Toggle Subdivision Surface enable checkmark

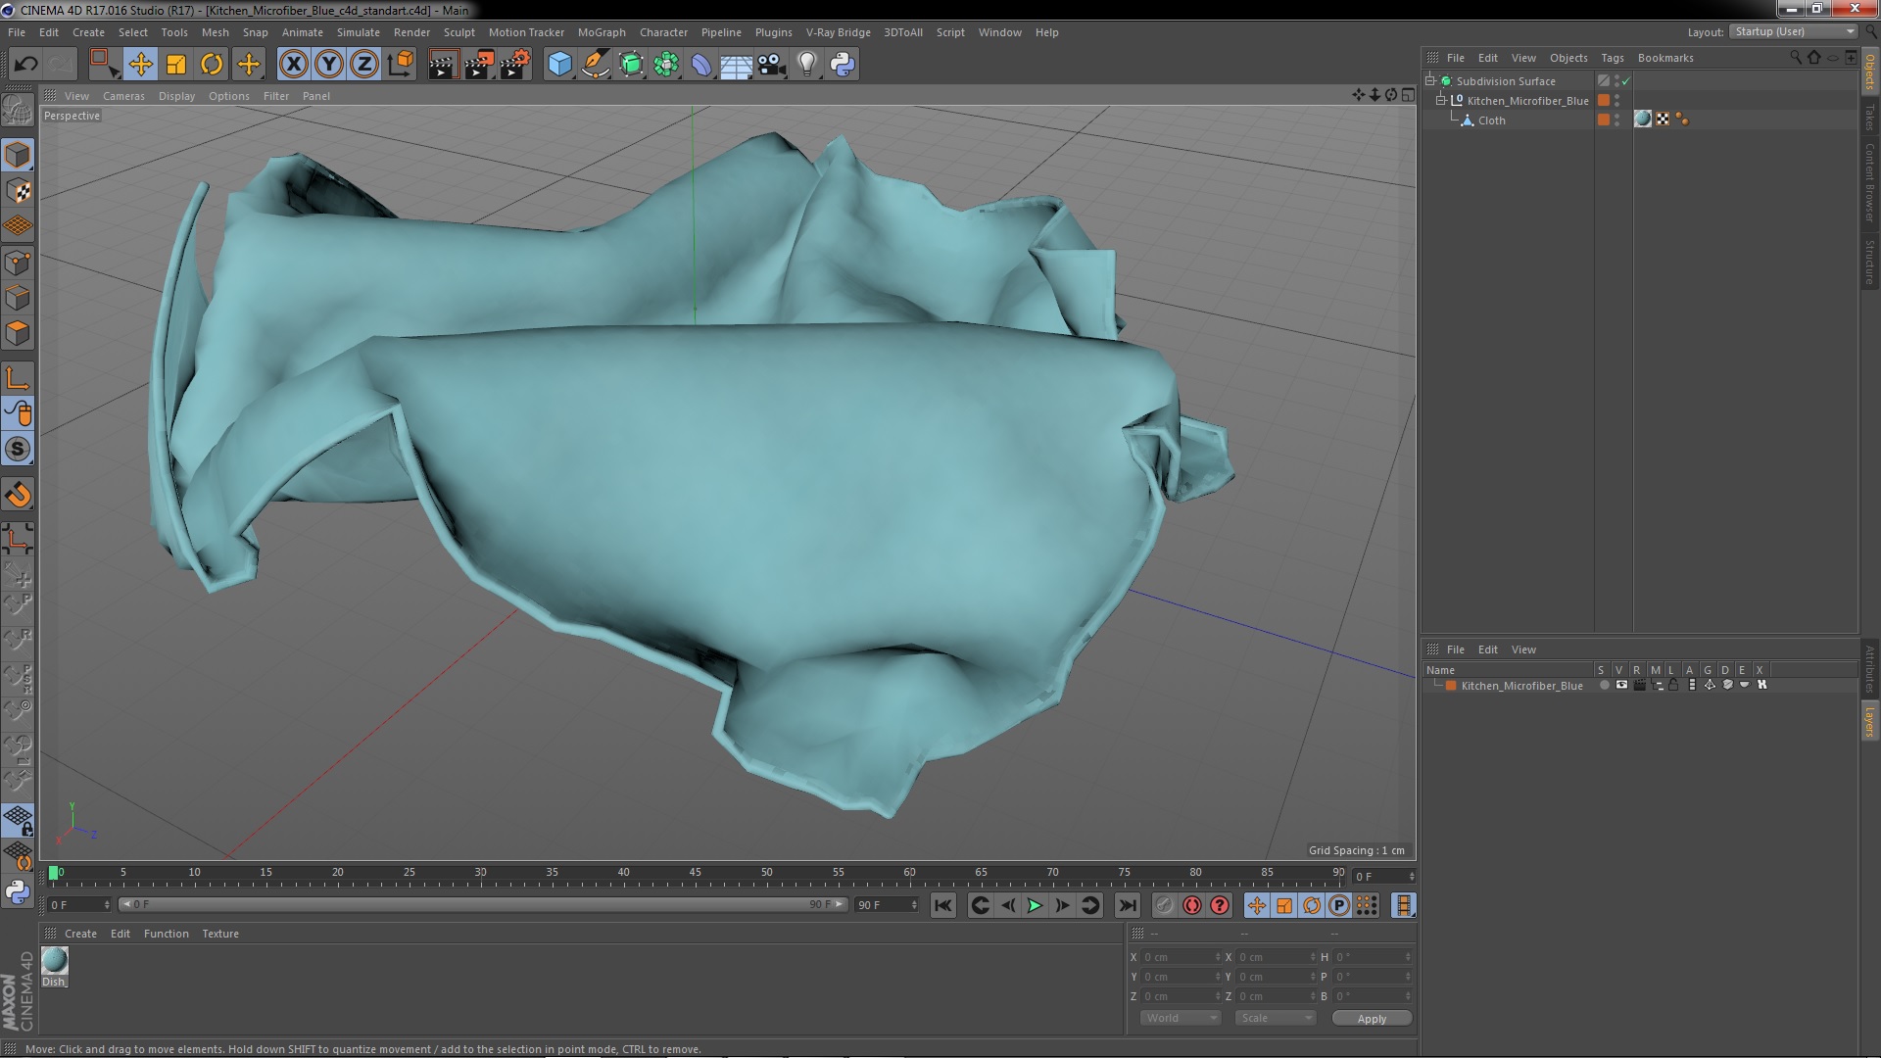pos(1626,81)
